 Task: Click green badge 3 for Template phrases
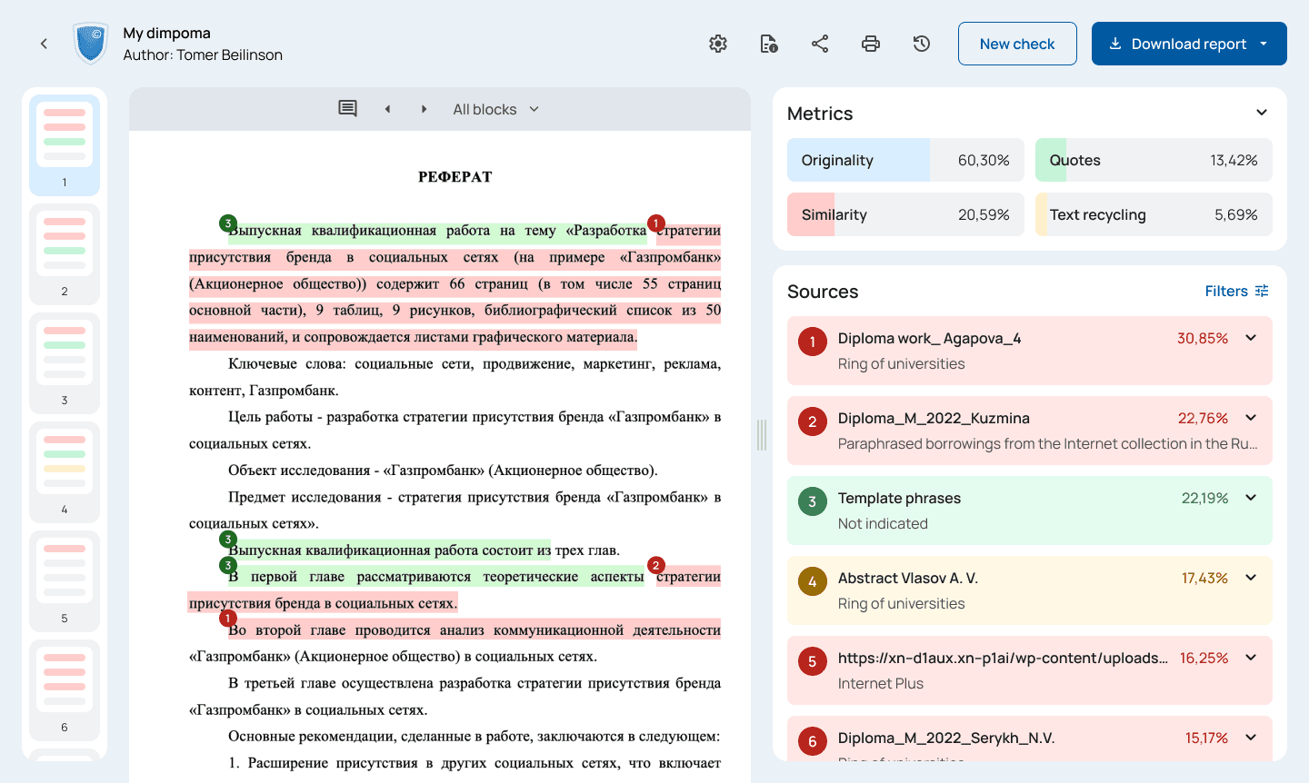pos(813,501)
